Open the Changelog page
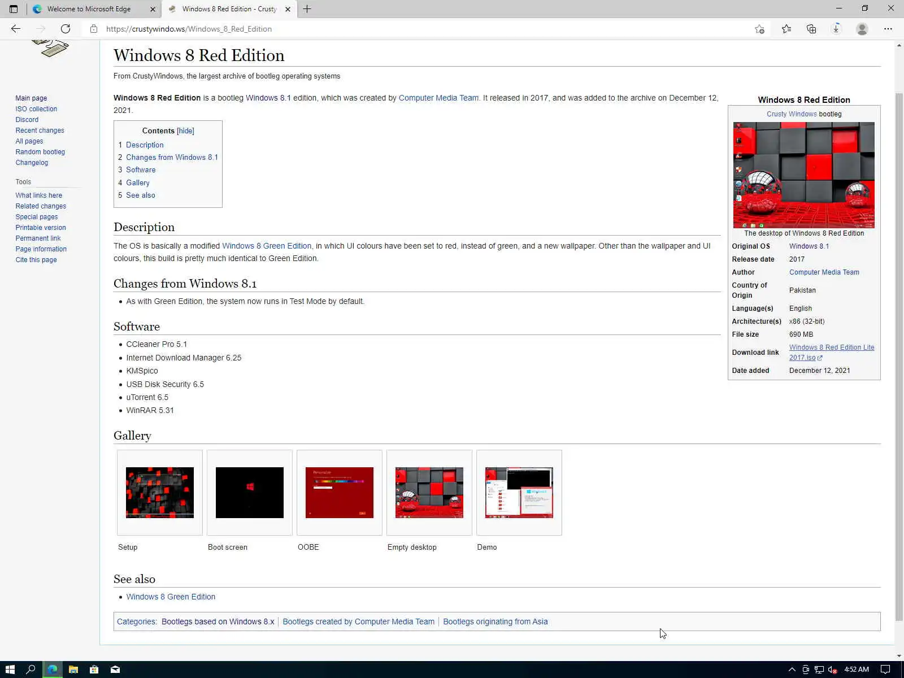Image resolution: width=904 pixels, height=678 pixels. [32, 163]
